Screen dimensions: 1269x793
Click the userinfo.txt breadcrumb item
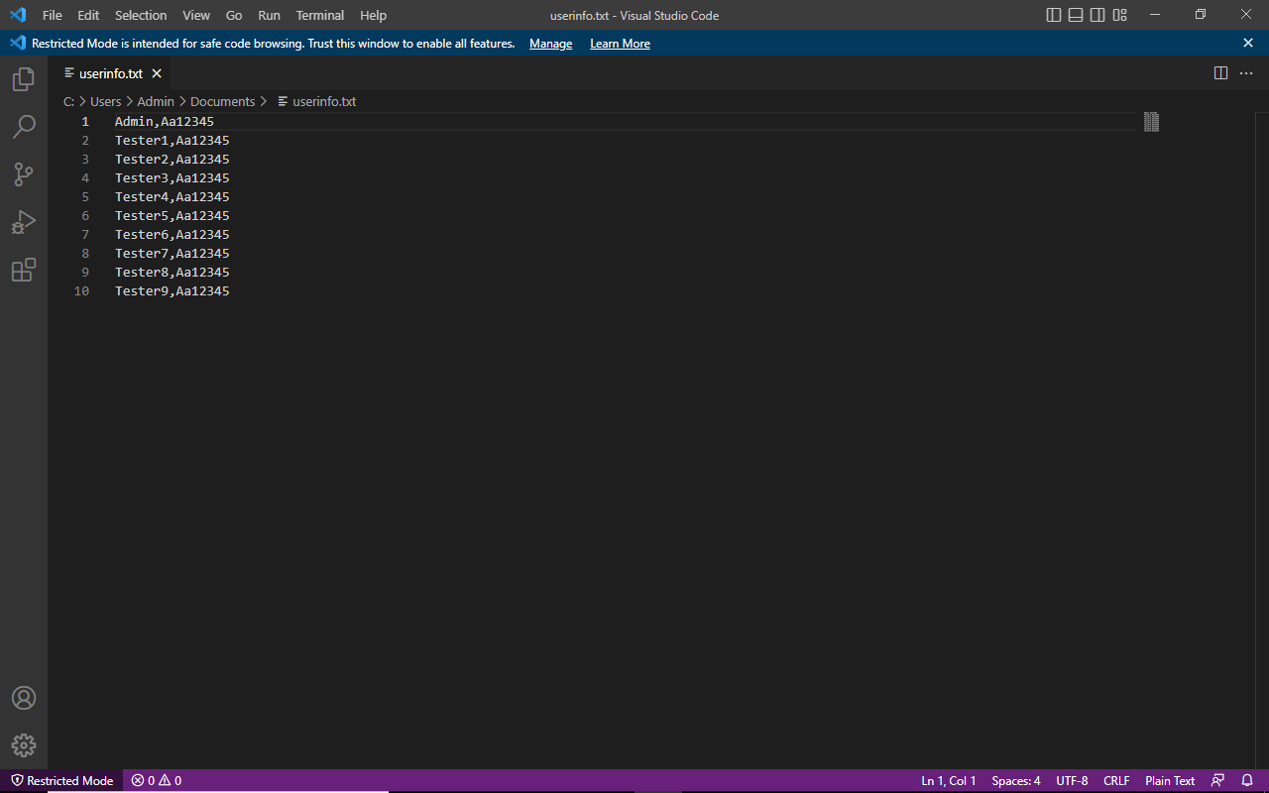click(x=316, y=101)
